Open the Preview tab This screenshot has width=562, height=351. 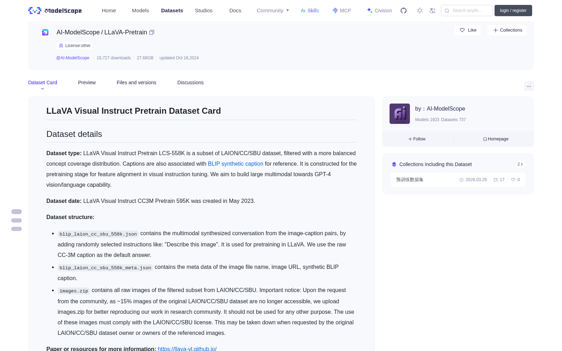(87, 82)
